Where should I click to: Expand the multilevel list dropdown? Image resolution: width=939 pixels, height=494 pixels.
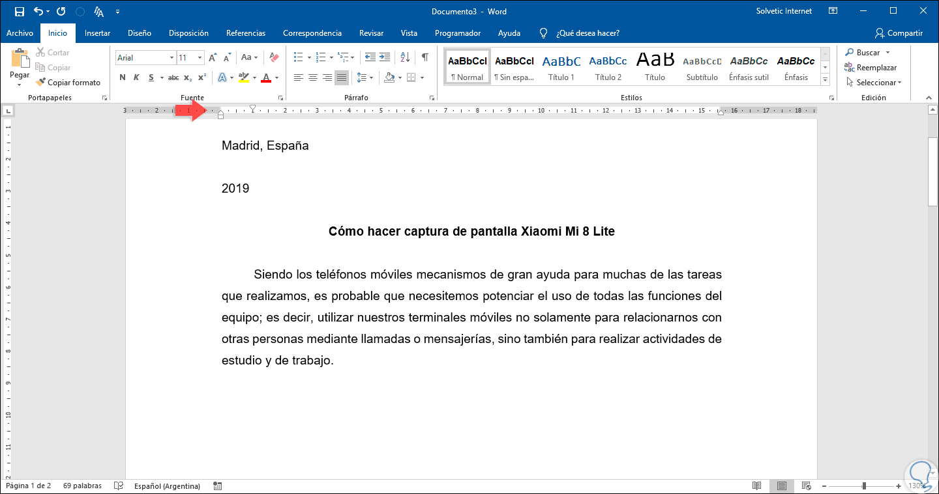[353, 57]
